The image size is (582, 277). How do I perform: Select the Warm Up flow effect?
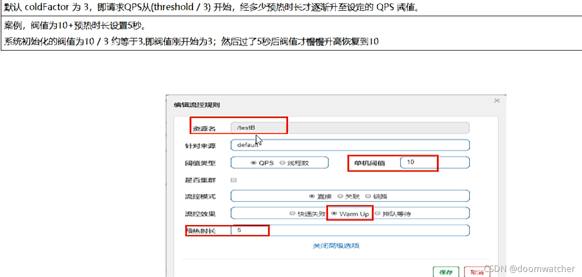tap(335, 213)
